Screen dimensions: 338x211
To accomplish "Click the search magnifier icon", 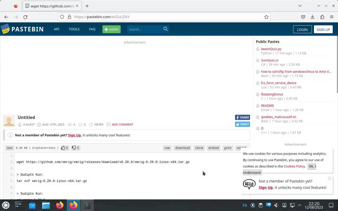I will (166, 29).
